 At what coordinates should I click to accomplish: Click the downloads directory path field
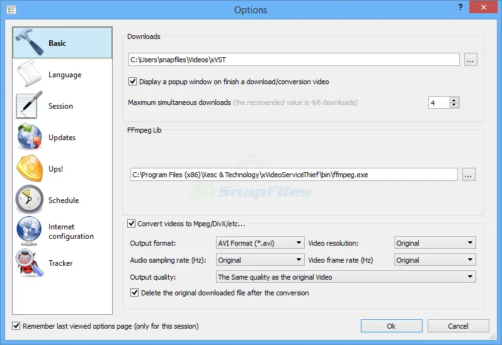[294, 60]
